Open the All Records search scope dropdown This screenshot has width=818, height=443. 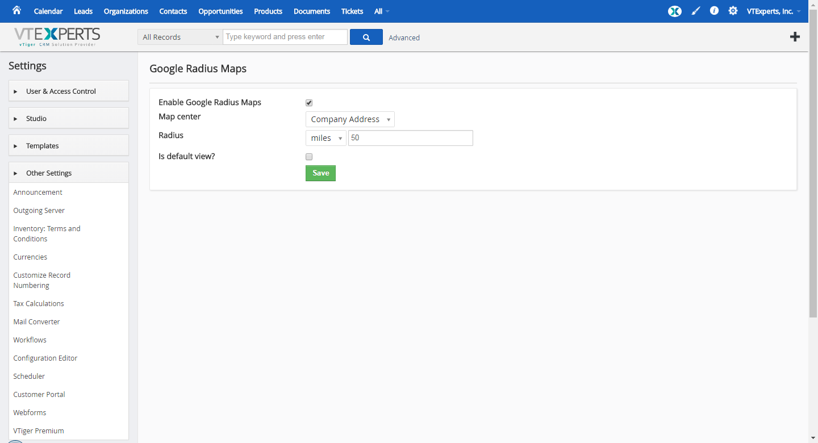point(180,37)
